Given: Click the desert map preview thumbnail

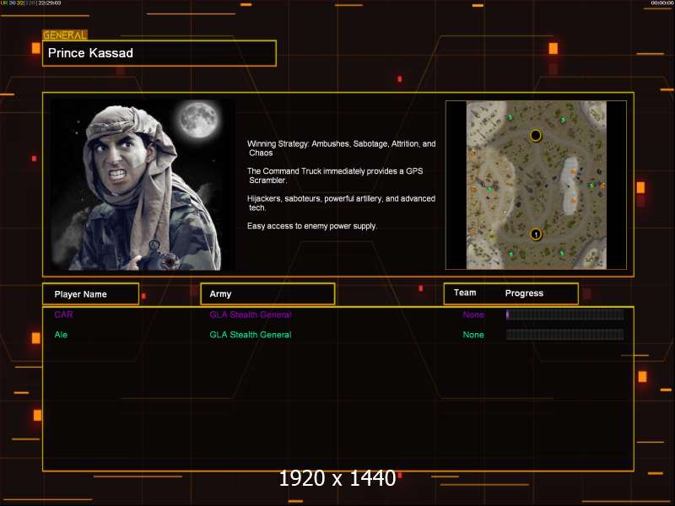Looking at the screenshot, I should tap(536, 185).
